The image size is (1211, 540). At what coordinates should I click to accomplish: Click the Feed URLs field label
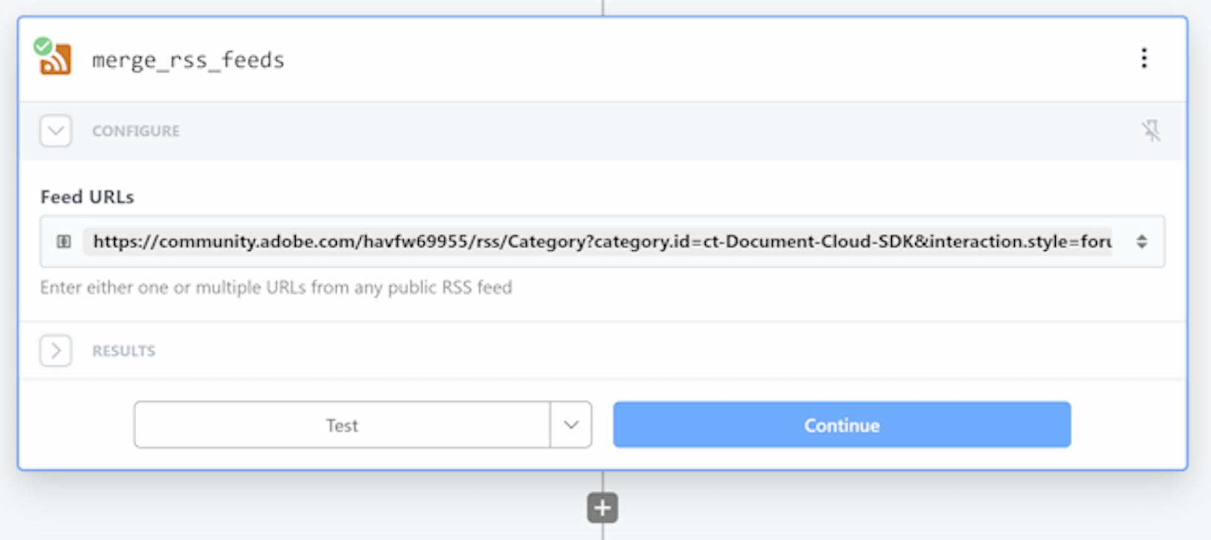[x=87, y=197]
